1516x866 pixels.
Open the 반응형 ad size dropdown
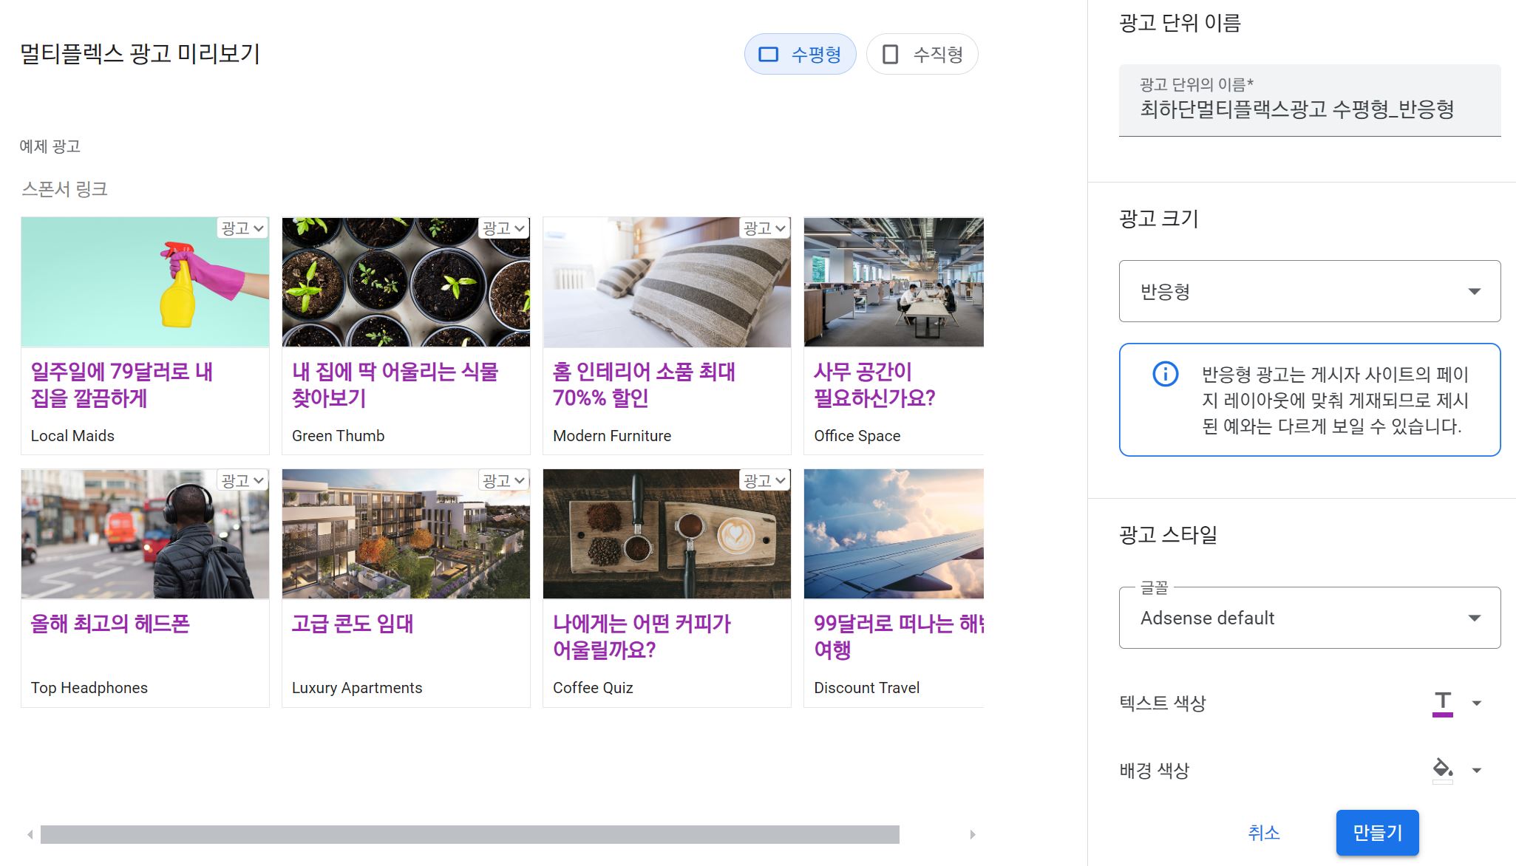(1309, 291)
